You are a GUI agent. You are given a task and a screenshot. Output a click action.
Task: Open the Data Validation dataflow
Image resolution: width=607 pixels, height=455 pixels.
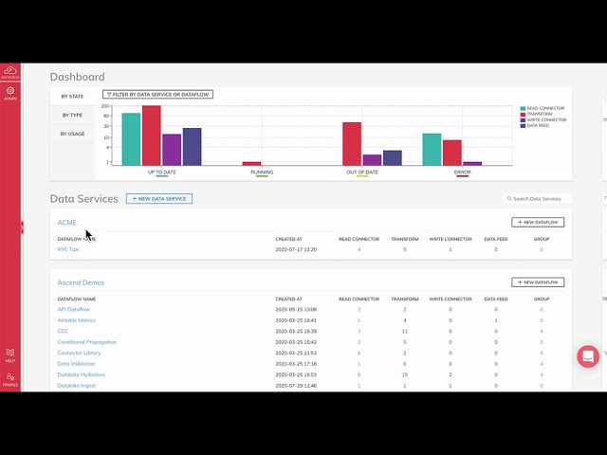[x=76, y=364]
